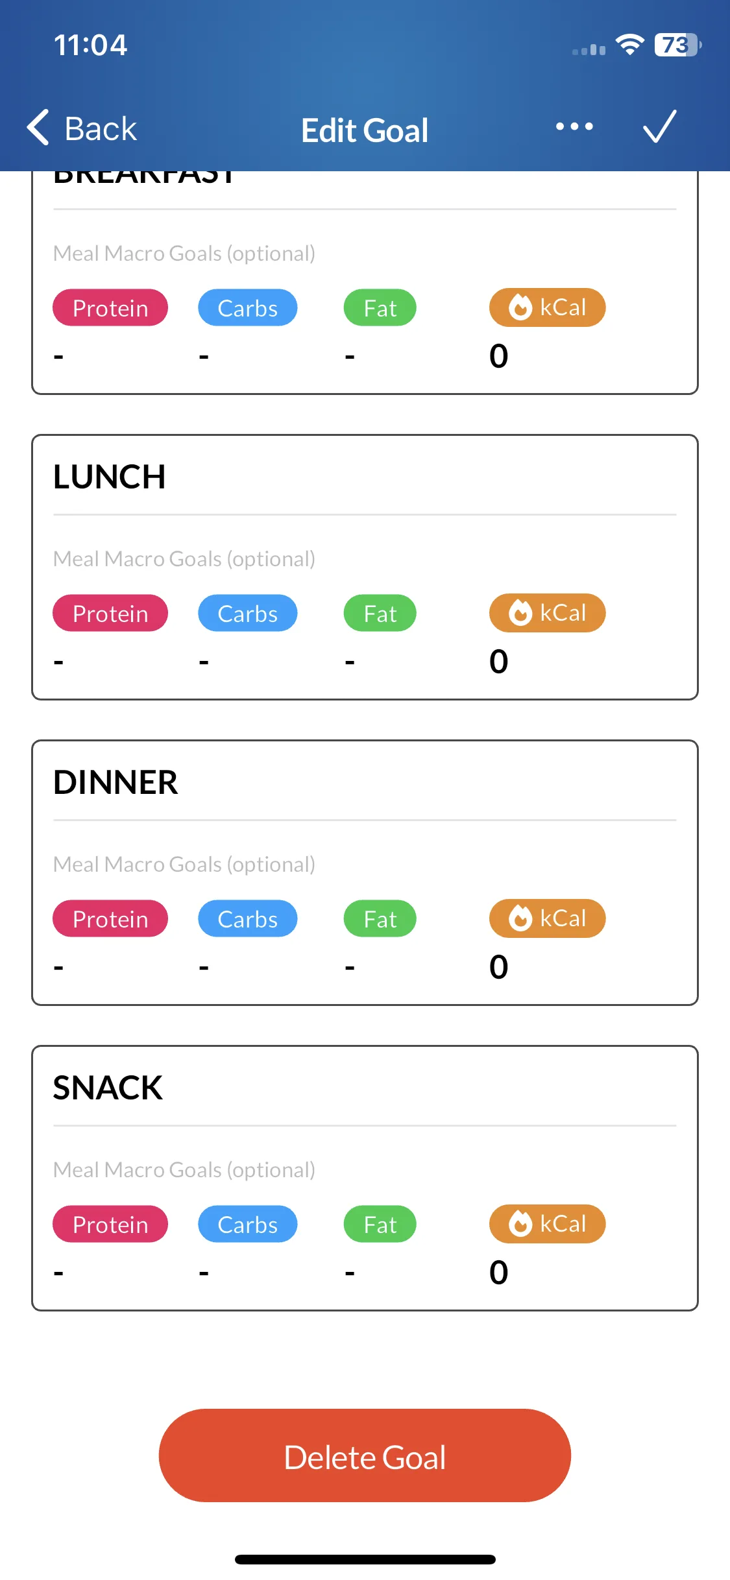Tap the Snack kCal value of zero
The width and height of the screenshot is (730, 1580).
[x=498, y=1273]
